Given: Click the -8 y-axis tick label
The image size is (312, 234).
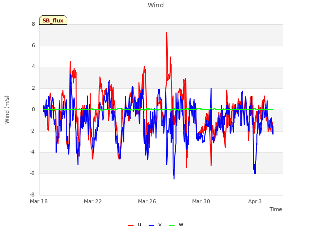Looking at the screenshot, I should tap(32, 195).
